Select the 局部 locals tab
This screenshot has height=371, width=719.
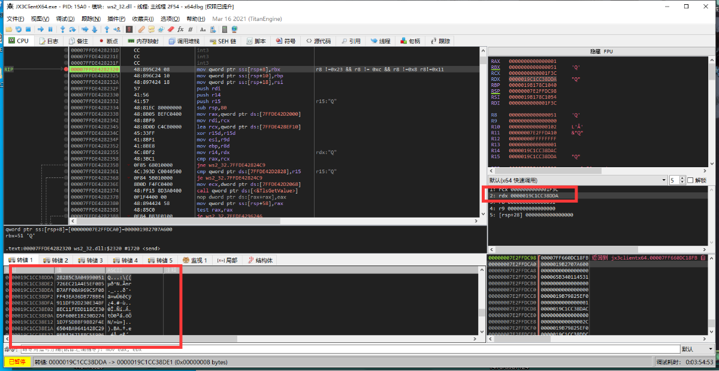[x=227, y=260]
